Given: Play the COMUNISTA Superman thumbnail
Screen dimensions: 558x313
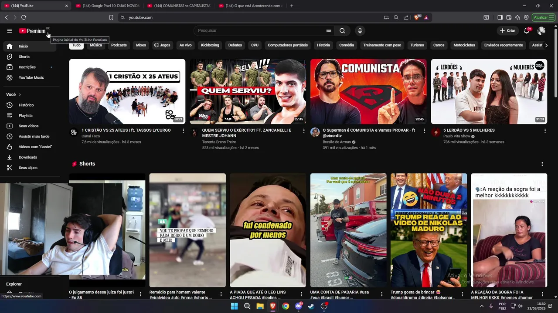Looking at the screenshot, I should [368, 92].
